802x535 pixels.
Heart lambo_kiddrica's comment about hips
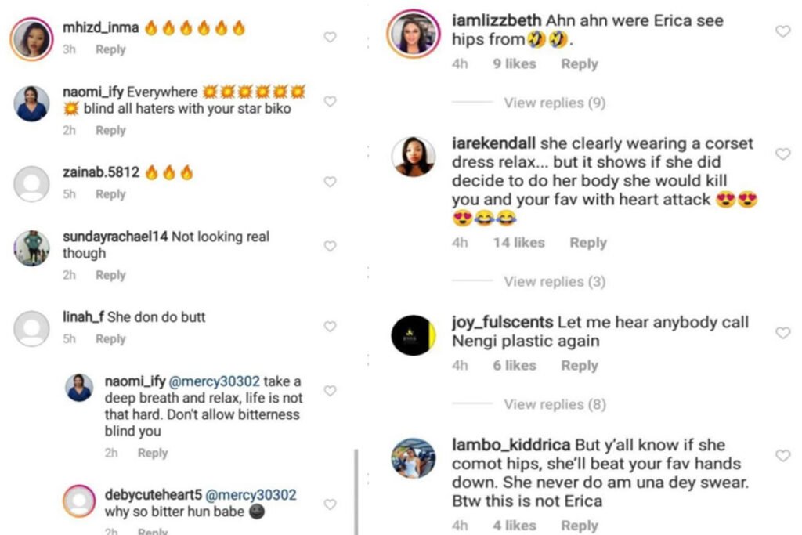coord(782,455)
